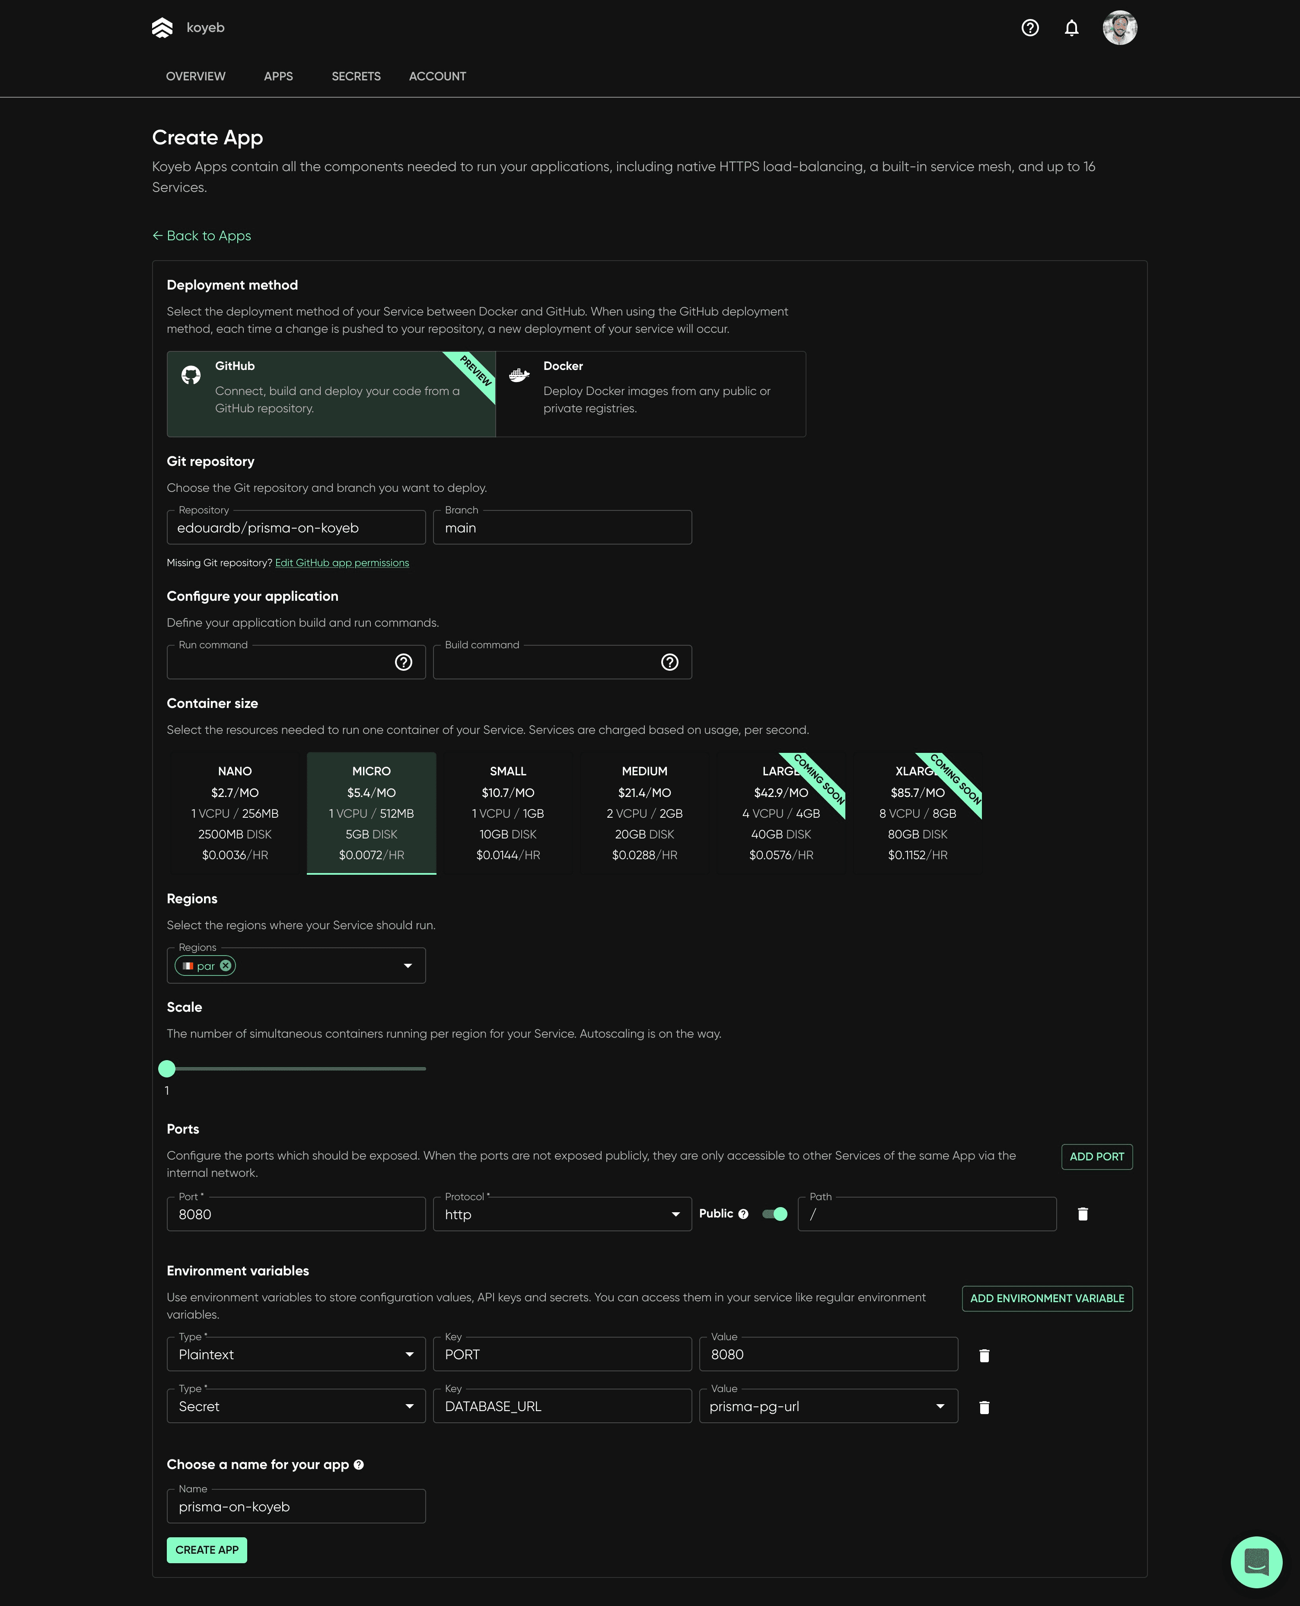Open the notifications bell
Image resolution: width=1300 pixels, height=1606 pixels.
[1072, 28]
